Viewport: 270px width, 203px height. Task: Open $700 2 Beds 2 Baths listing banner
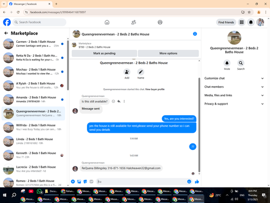pyautogui.click(x=135, y=45)
